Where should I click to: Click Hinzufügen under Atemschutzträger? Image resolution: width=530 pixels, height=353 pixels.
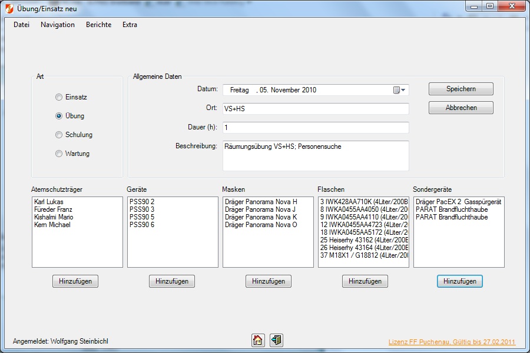[x=75, y=281]
